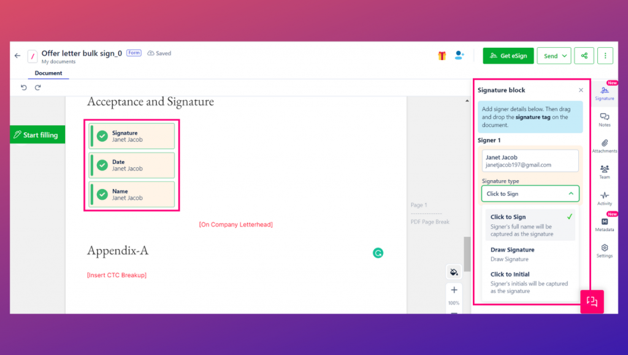628x355 pixels.
Task: Click the Saved cloud icon
Action: pos(151,53)
